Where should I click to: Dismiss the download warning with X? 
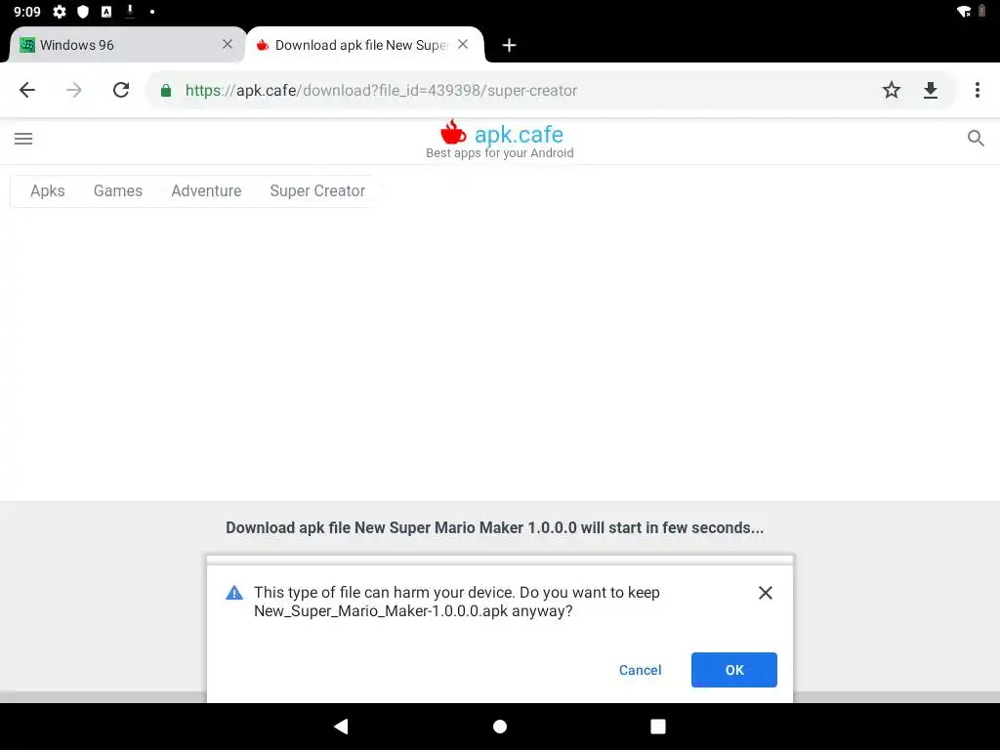pos(766,593)
